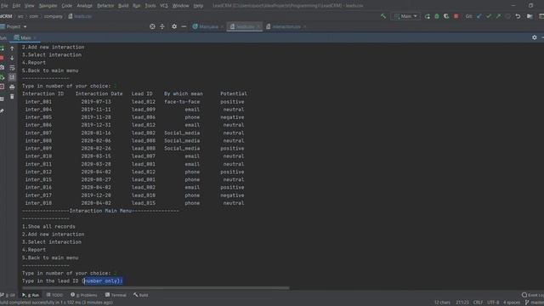Click the 'Interaction Main Menu' heading text
Image resolution: width=544 pixels, height=306 pixels.
[100, 211]
